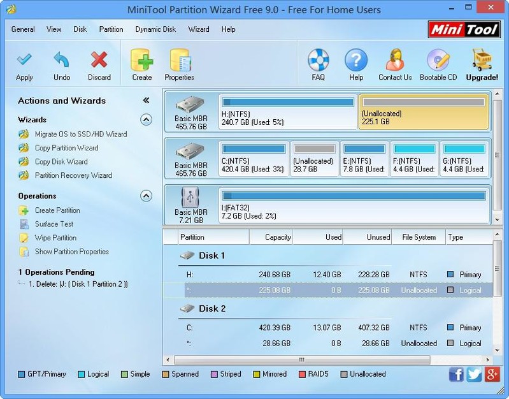Screen dimensions: 509x399
Task: Open partition Properties from the toolbar
Action: 180,60
